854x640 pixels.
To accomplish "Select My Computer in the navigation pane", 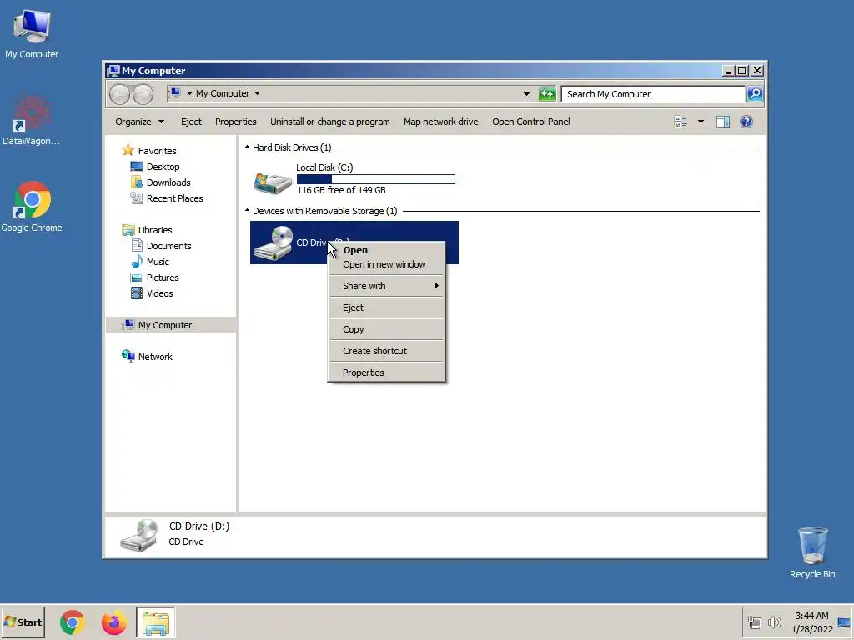I will [x=171, y=325].
